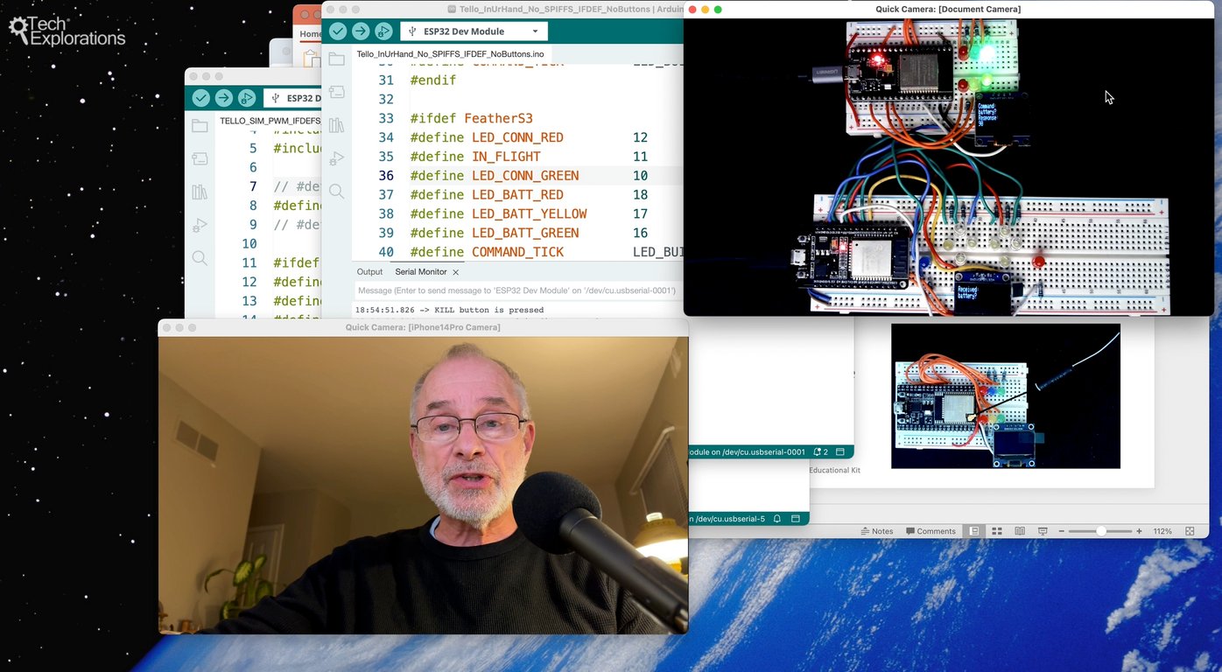This screenshot has width=1222, height=672.
Task: Open Sketchbook in TELLO_SIM_PWM window sidebar
Action: pos(200,126)
